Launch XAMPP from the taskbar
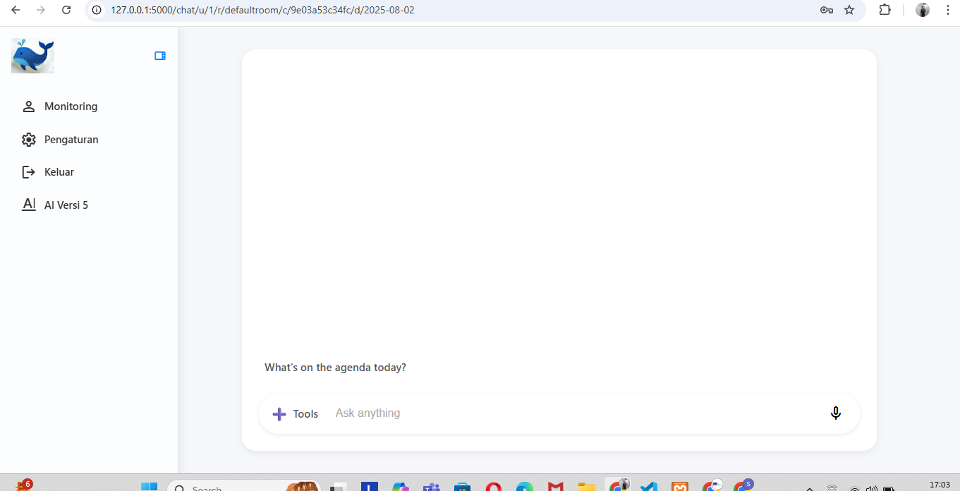This screenshot has height=491, width=960. click(679, 487)
